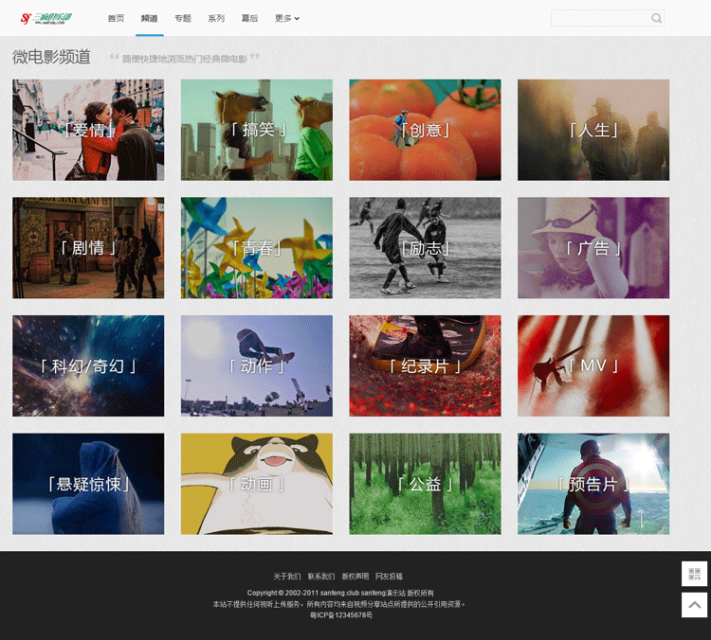
Task: Click the back-to-top arrow icon
Action: [694, 605]
